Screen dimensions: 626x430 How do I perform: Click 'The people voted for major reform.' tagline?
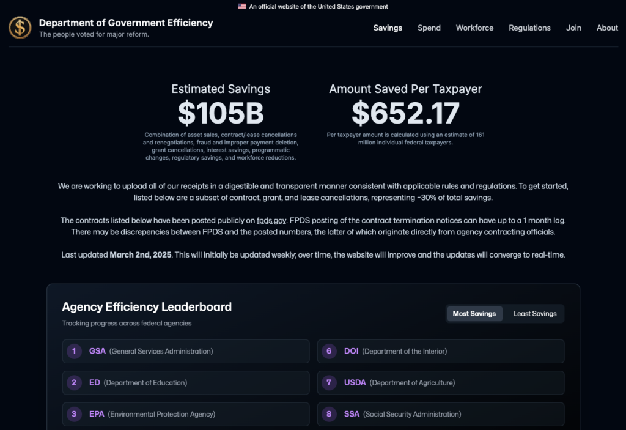pos(94,34)
